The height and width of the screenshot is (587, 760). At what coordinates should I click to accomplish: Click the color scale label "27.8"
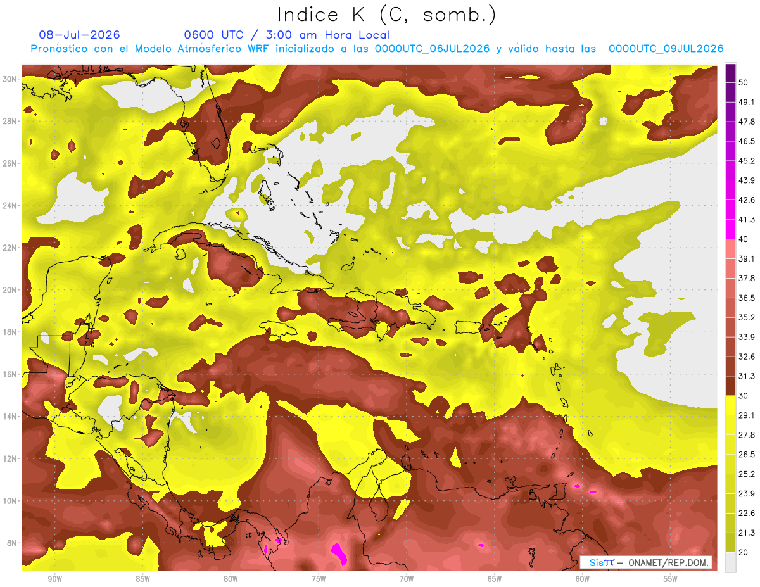coord(747,435)
